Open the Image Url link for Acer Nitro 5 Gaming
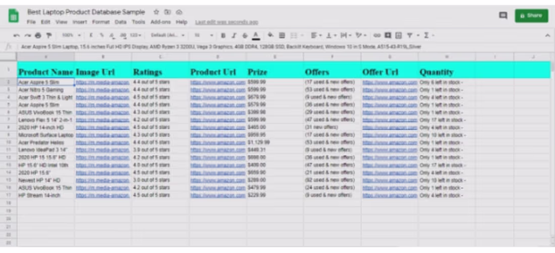This screenshot has width=555, height=253. click(102, 90)
